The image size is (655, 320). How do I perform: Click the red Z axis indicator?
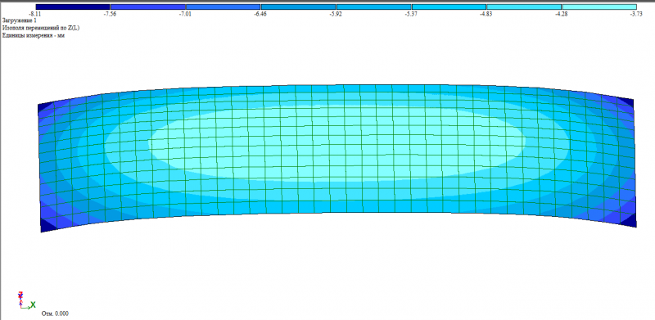pyautogui.click(x=20, y=295)
